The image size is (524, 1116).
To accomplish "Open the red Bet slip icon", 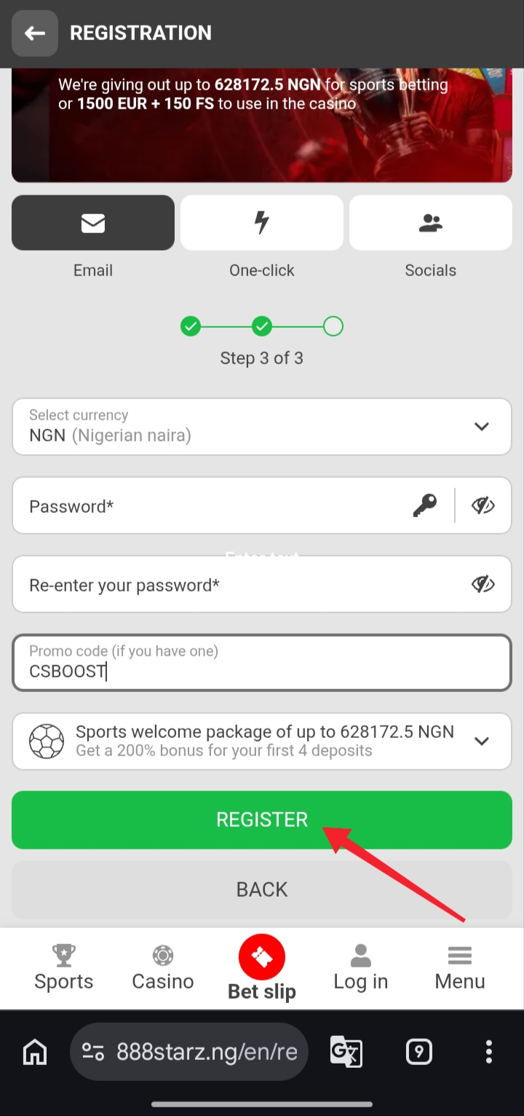I will [262, 957].
